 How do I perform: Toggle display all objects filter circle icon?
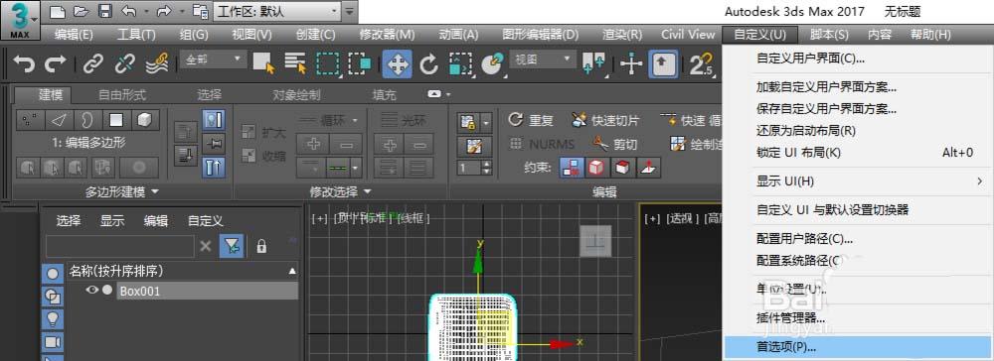53,274
